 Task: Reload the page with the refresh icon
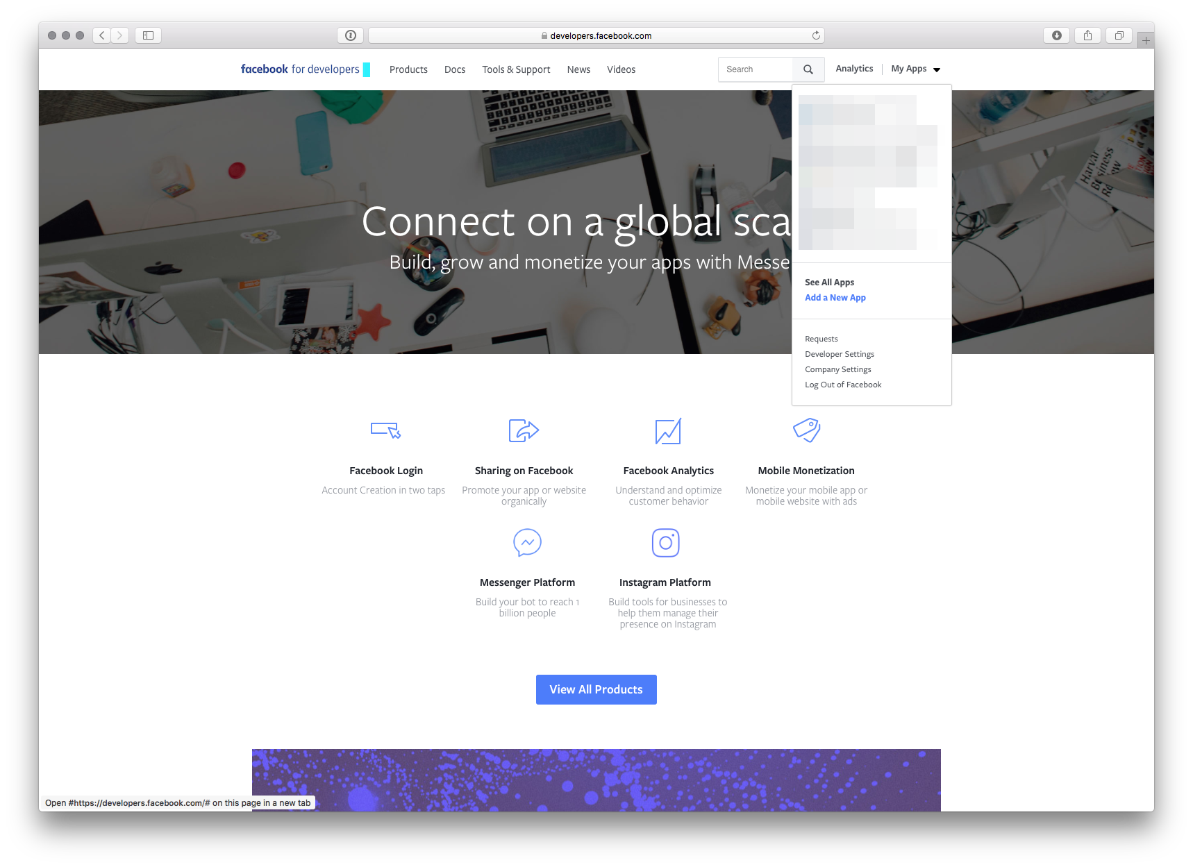point(816,35)
